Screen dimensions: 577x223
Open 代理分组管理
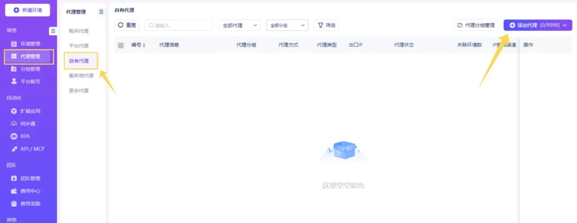point(476,25)
